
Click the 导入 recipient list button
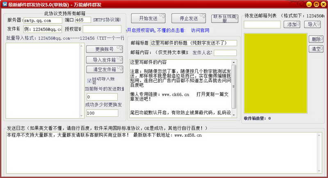[312, 25]
